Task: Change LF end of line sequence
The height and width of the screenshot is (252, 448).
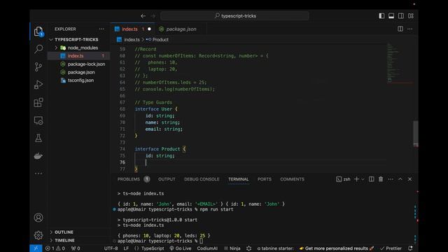Action: pyautogui.click(x=126, y=248)
